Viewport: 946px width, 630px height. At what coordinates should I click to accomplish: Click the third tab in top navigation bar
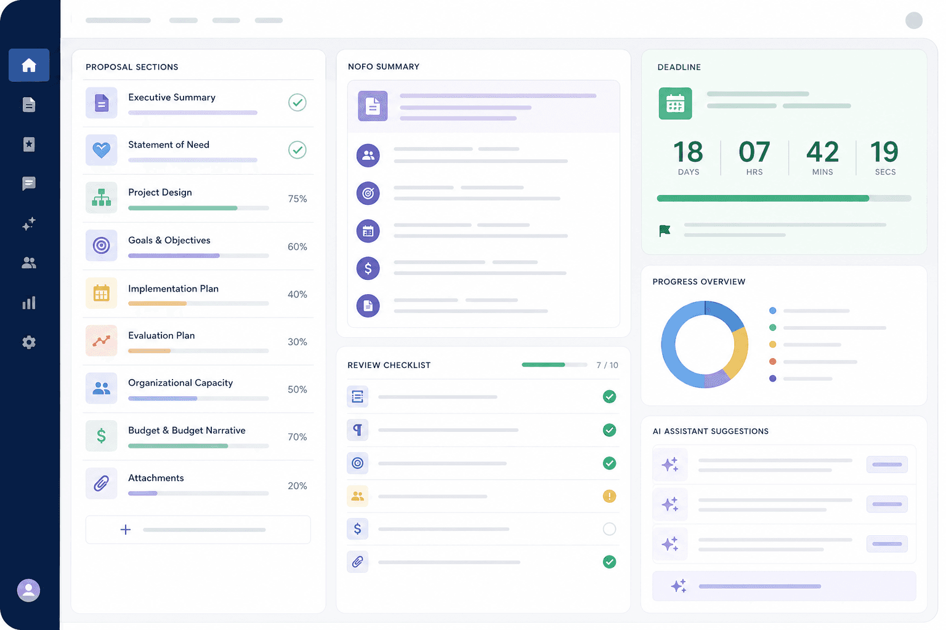tap(226, 20)
